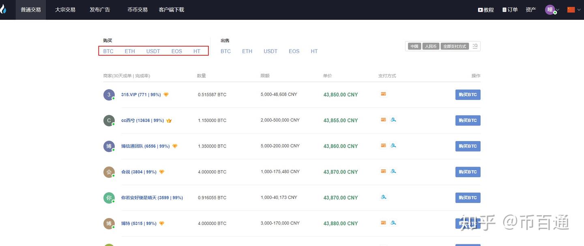Click the avatar of 你若安好便是晴天

109,198
